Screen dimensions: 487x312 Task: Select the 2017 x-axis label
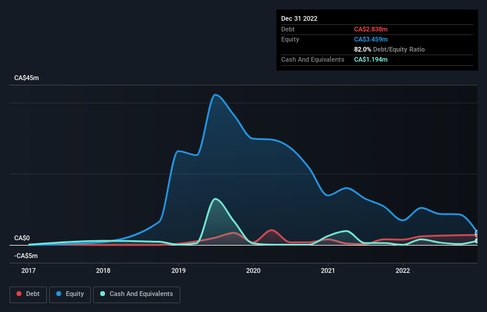coord(28,270)
